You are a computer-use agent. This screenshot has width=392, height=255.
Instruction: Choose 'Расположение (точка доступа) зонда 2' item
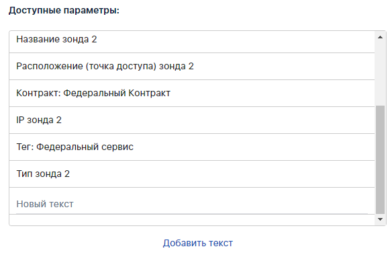(192, 67)
